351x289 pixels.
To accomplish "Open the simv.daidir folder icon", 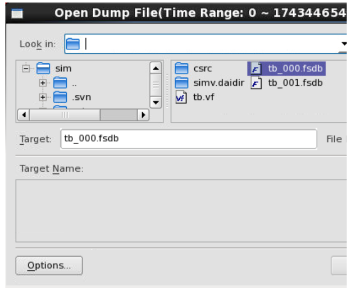I will tap(181, 82).
